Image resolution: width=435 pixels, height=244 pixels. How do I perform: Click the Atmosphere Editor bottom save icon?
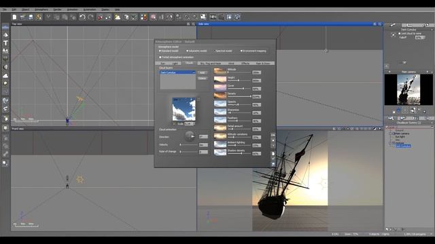tap(273, 164)
